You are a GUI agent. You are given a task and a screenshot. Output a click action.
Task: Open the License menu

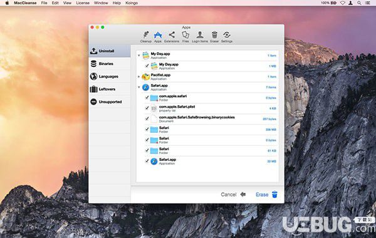coord(83,3)
